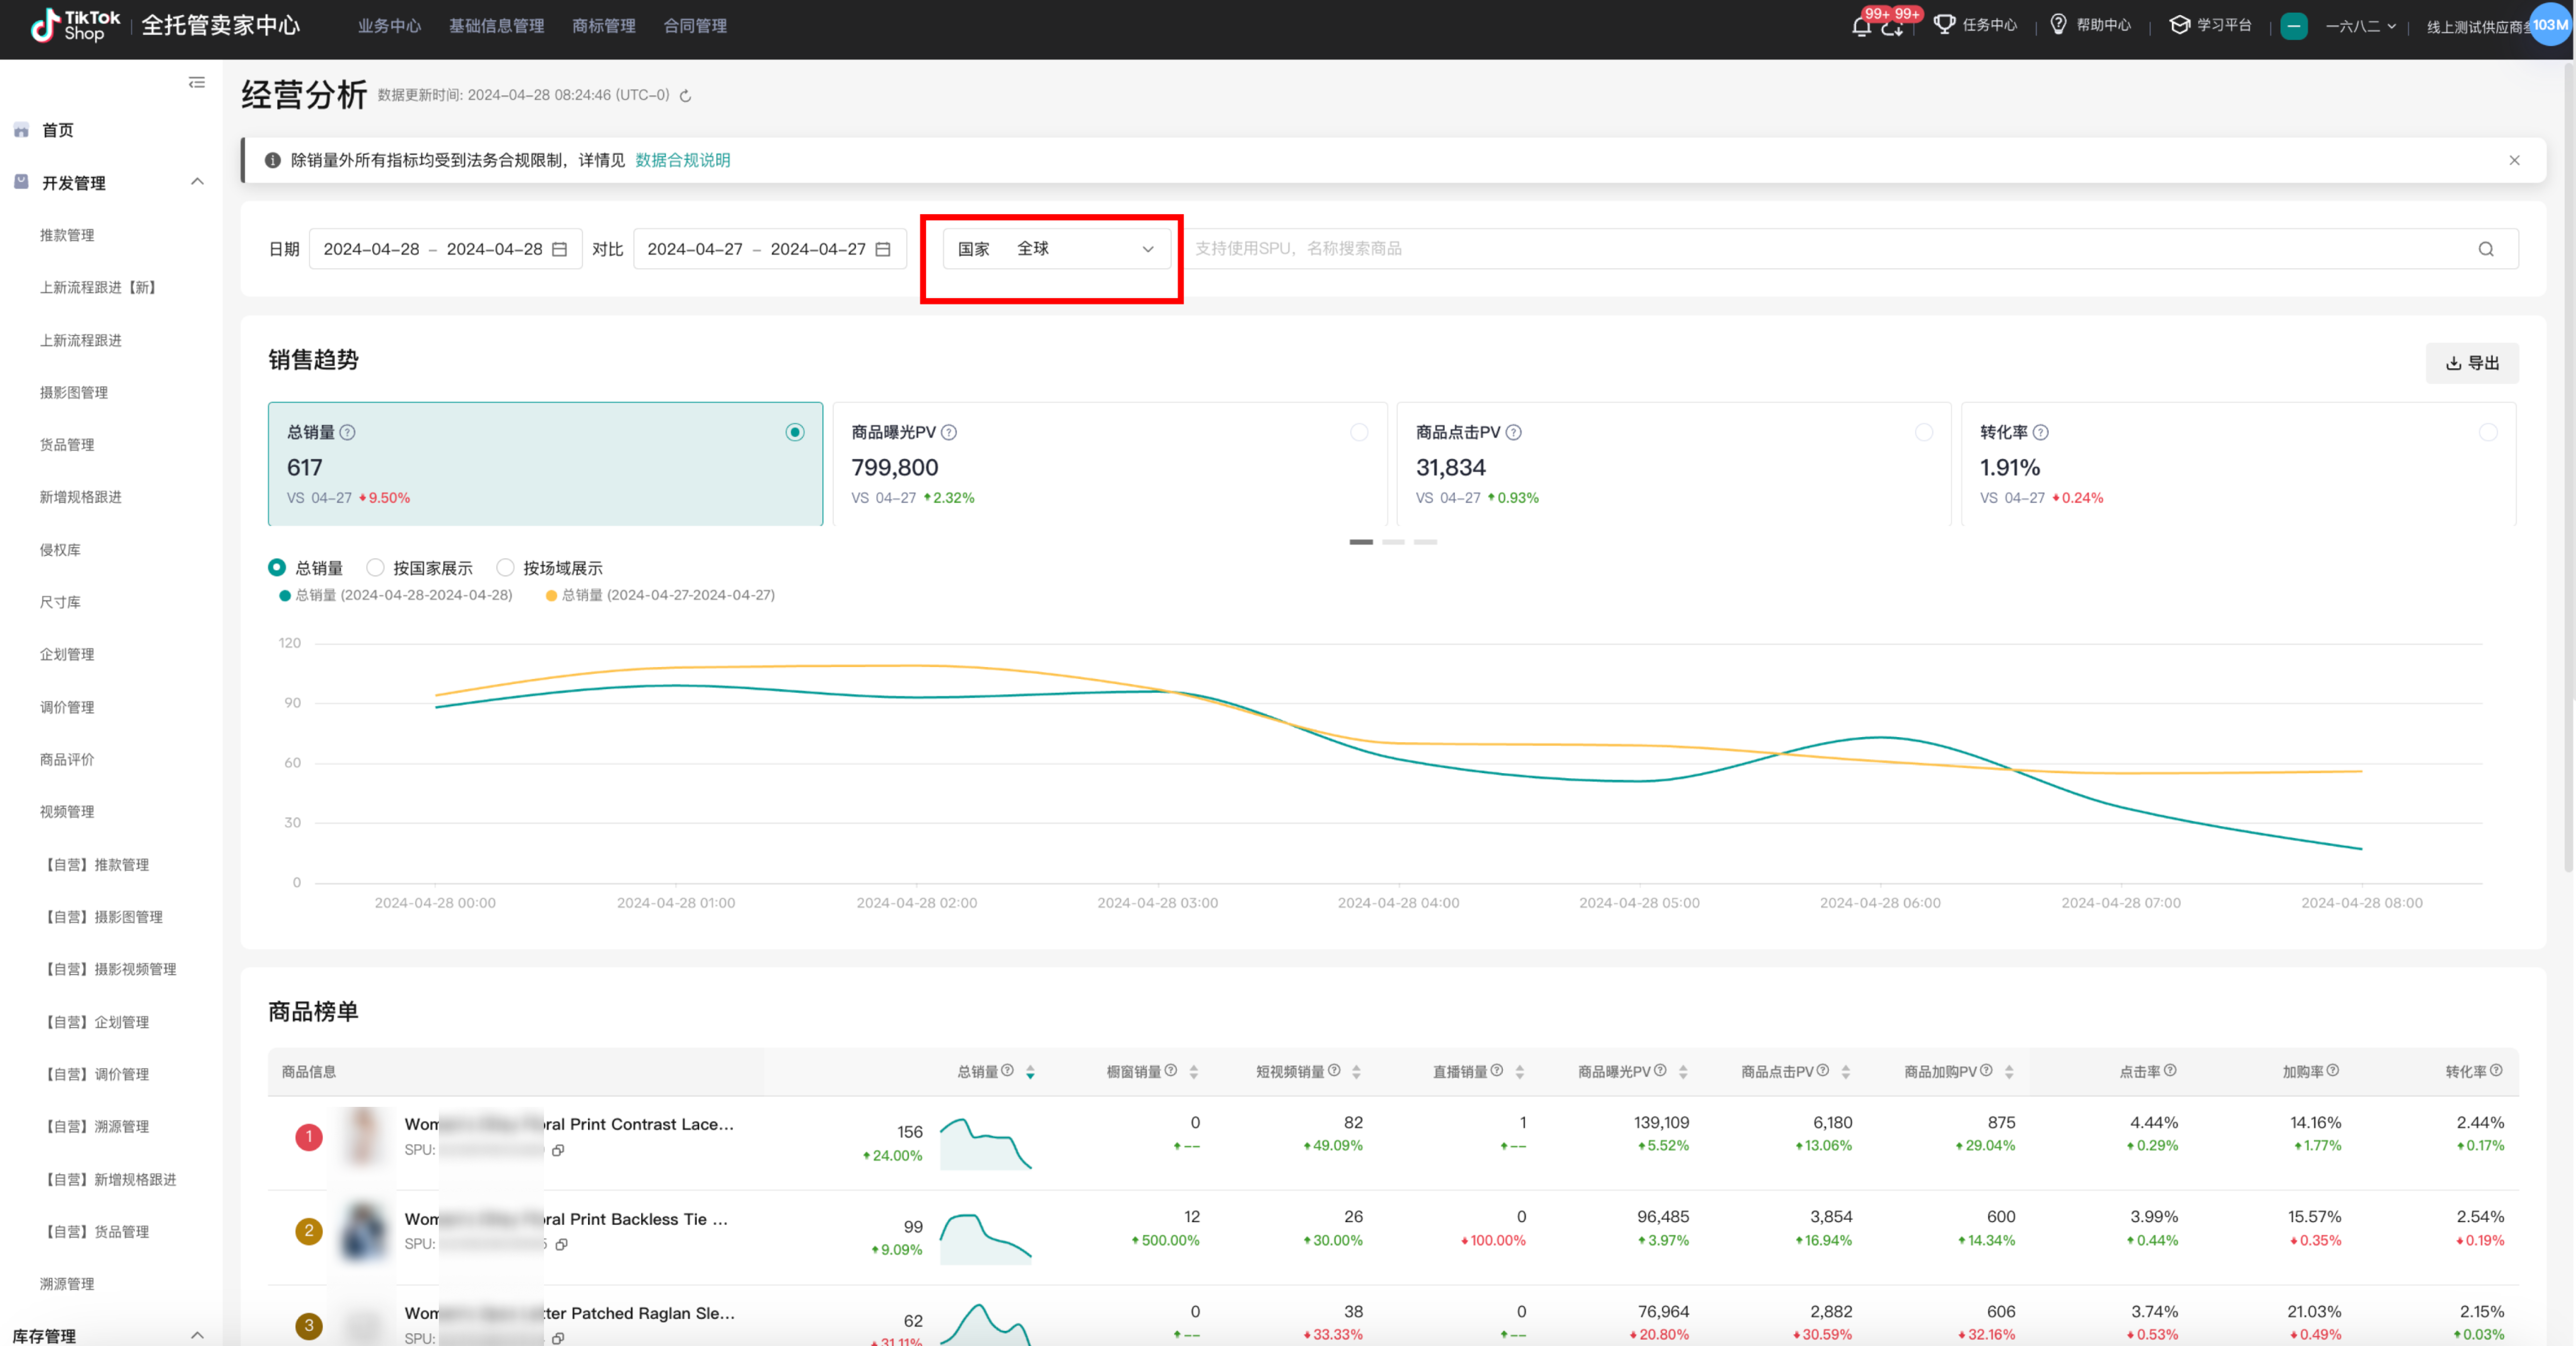This screenshot has height=1346, width=2576.
Task: Select the 总销量 metric card radio
Action: 795,432
